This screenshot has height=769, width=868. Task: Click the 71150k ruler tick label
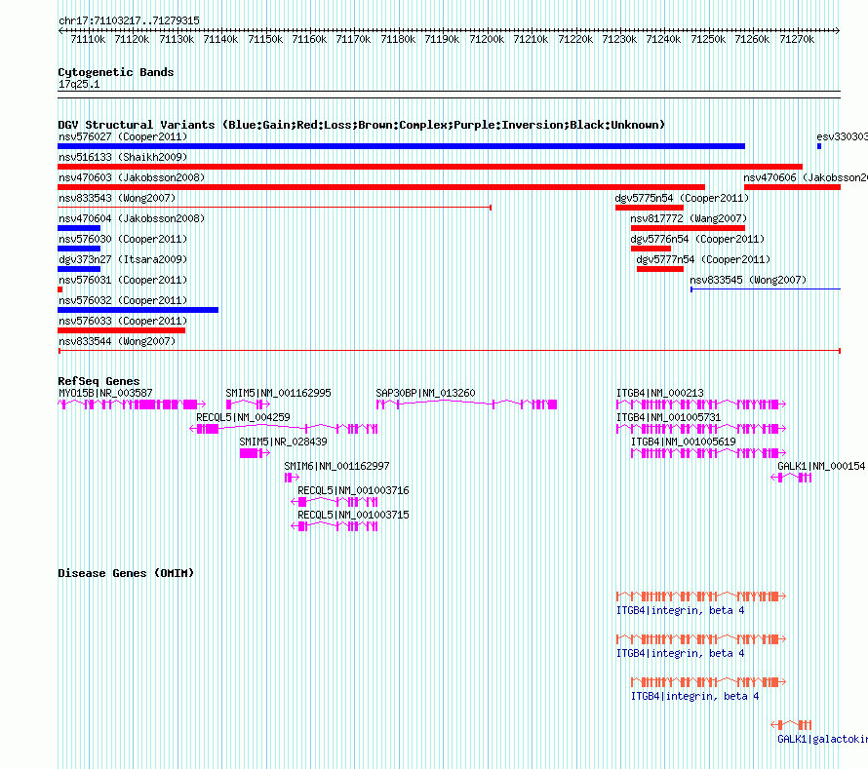click(x=265, y=39)
